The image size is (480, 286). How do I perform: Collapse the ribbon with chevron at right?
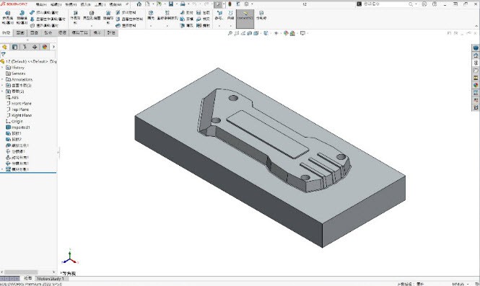[x=476, y=26]
